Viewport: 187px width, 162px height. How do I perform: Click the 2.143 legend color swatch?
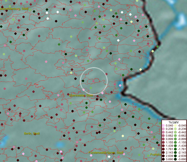click(x=163, y=153)
